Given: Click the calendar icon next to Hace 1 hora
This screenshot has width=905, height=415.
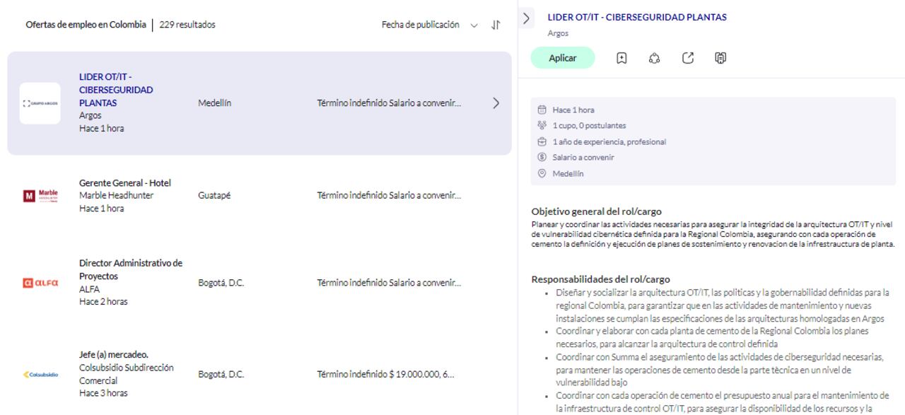Looking at the screenshot, I should tap(542, 110).
